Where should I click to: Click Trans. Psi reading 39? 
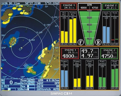pos(79,88)
